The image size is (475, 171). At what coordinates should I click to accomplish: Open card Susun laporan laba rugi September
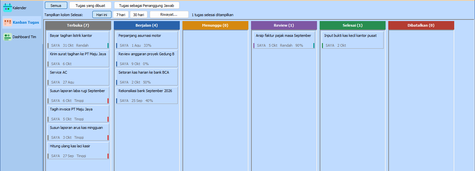tap(78, 95)
